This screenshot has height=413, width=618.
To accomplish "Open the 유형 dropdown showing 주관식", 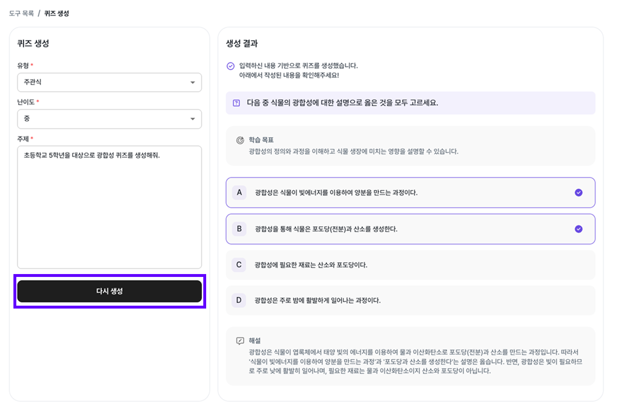I will (109, 82).
